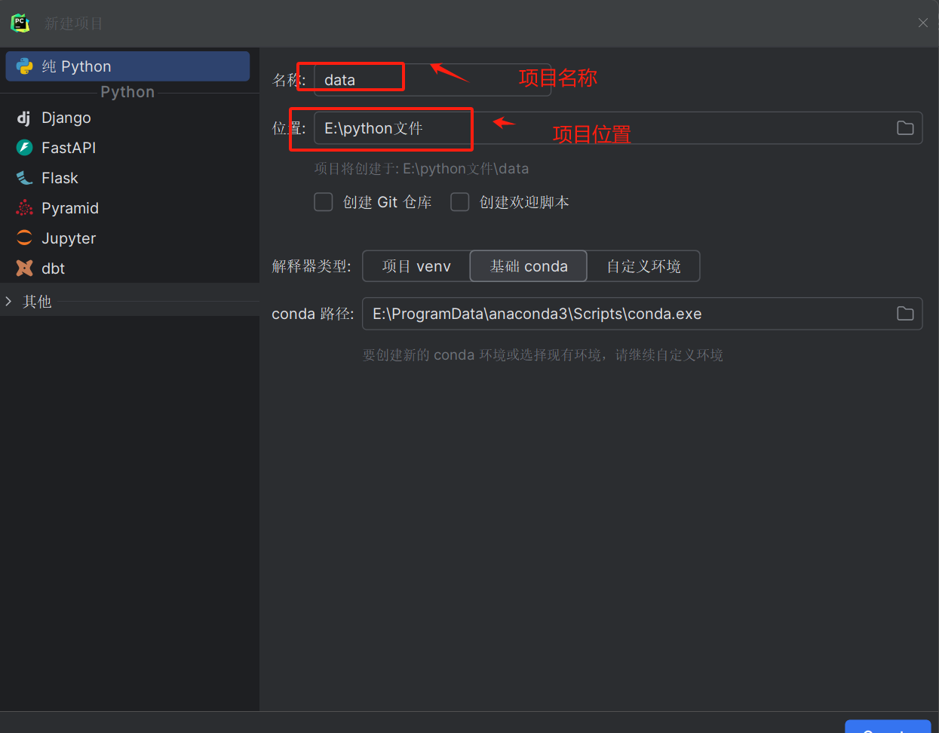Select the dbt project type
The width and height of the screenshot is (939, 733).
[x=53, y=268]
